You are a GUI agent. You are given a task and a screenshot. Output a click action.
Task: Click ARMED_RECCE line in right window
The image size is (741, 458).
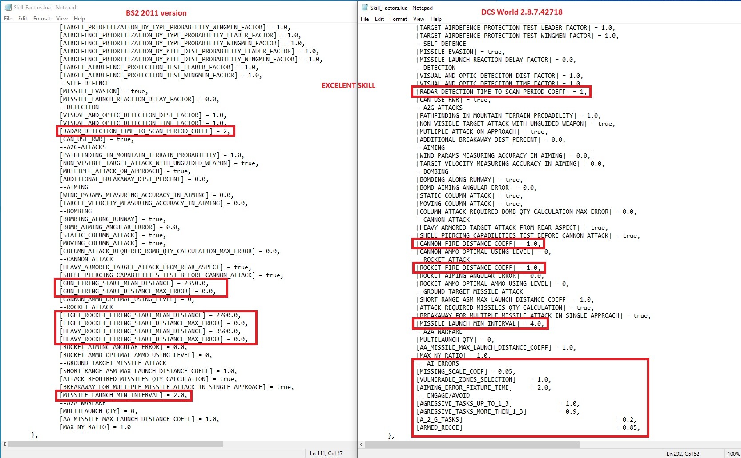point(528,427)
